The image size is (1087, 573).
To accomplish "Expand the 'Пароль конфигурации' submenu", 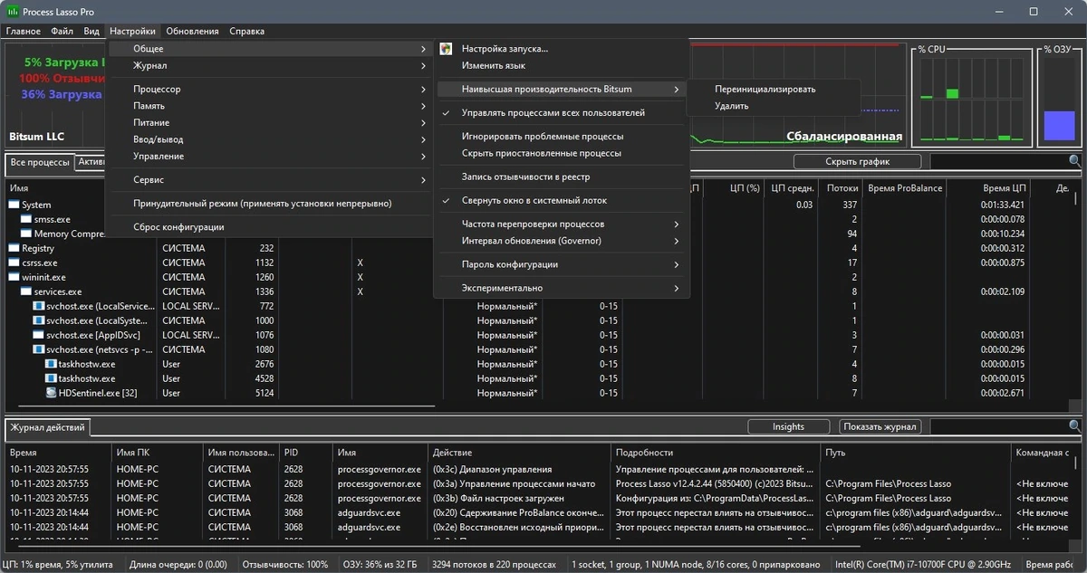I will click(562, 264).
